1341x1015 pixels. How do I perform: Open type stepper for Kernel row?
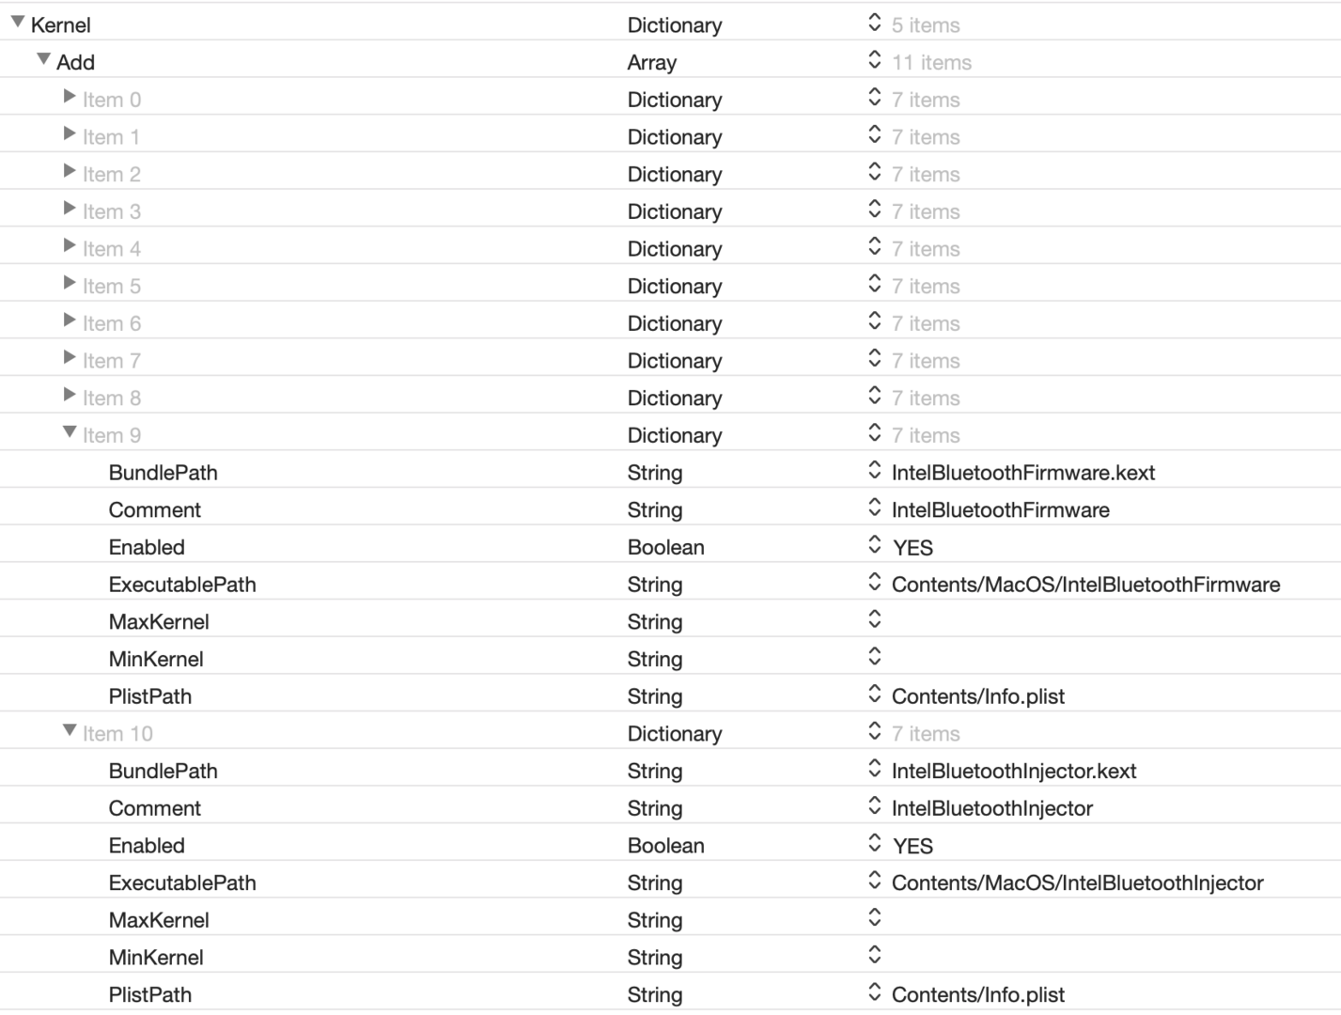coord(874,23)
